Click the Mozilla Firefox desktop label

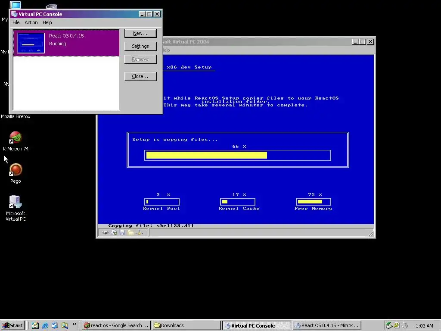coord(16,116)
